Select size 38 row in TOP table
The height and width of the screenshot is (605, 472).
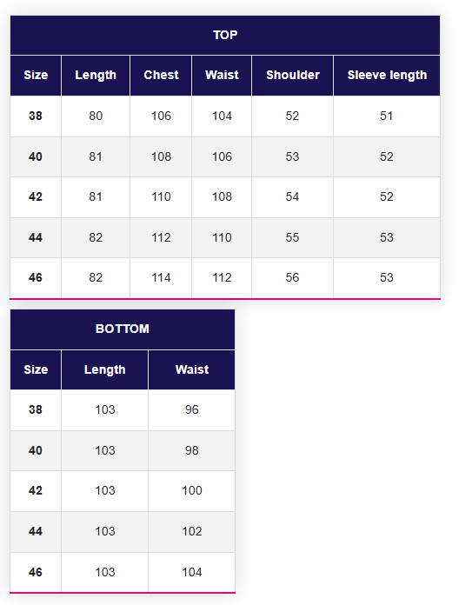[x=225, y=116]
